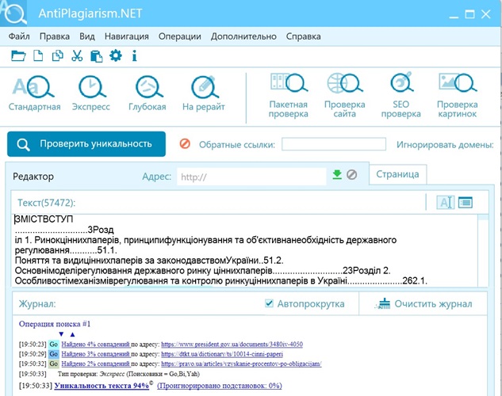
Task: Copy text using the copy icon
Action: (x=58, y=55)
